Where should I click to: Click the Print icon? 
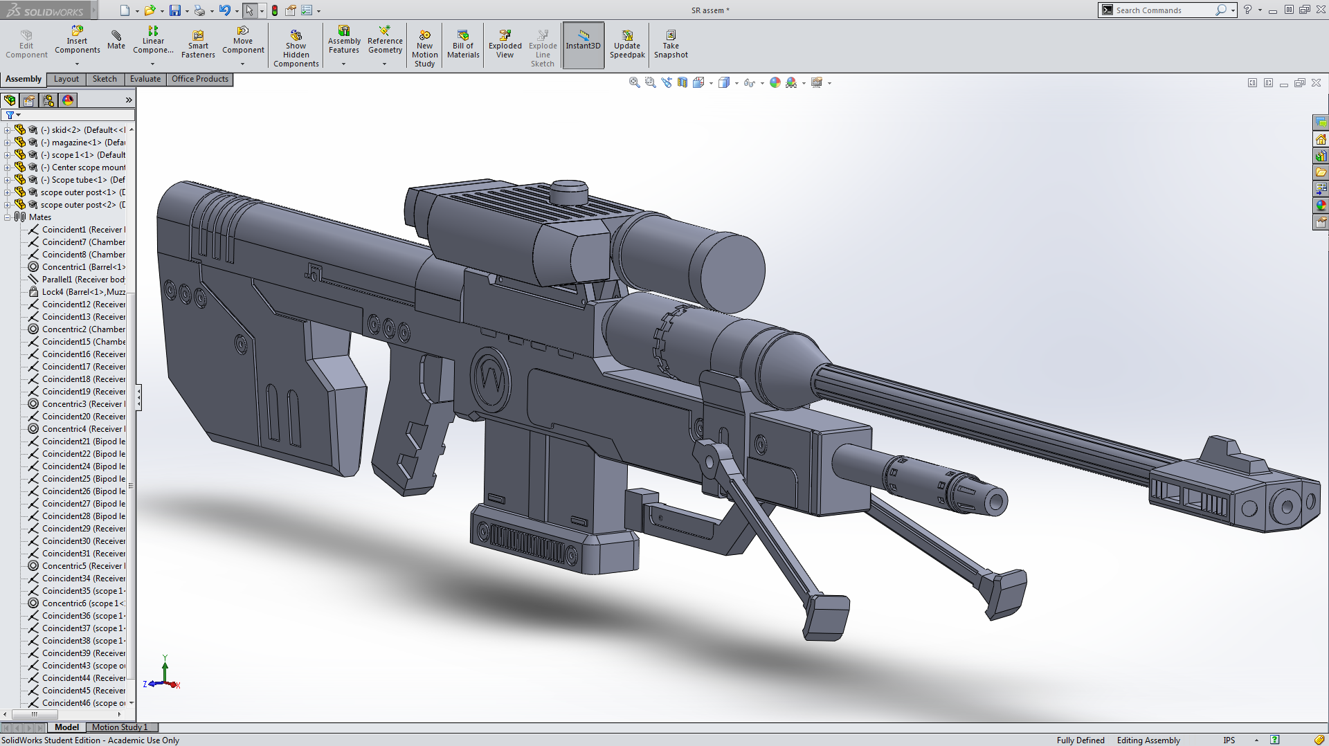click(199, 10)
